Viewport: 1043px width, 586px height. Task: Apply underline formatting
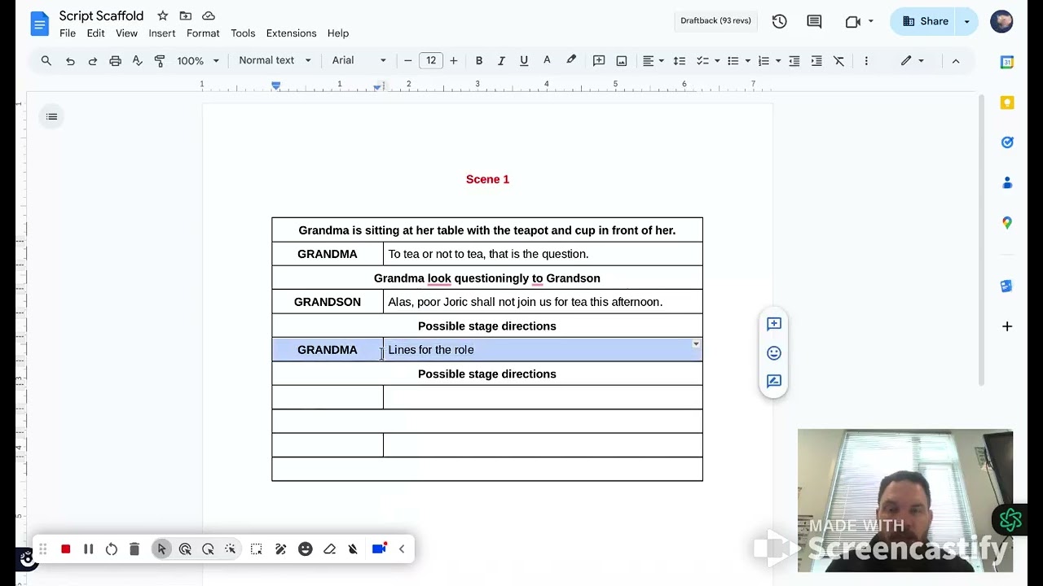pyautogui.click(x=524, y=61)
